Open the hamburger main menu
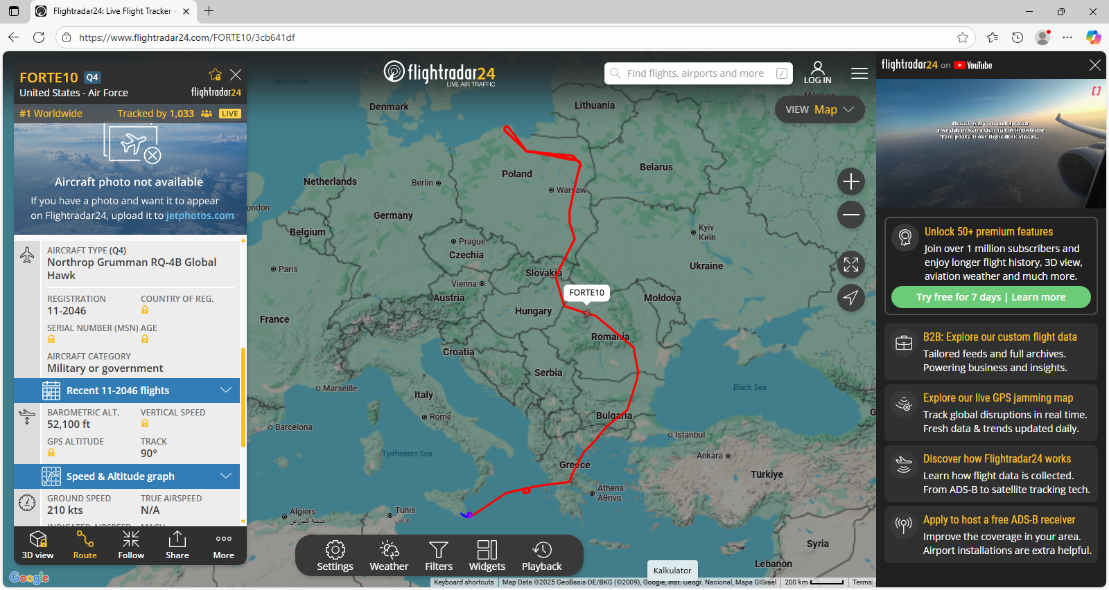Image resolution: width=1109 pixels, height=590 pixels. (859, 73)
